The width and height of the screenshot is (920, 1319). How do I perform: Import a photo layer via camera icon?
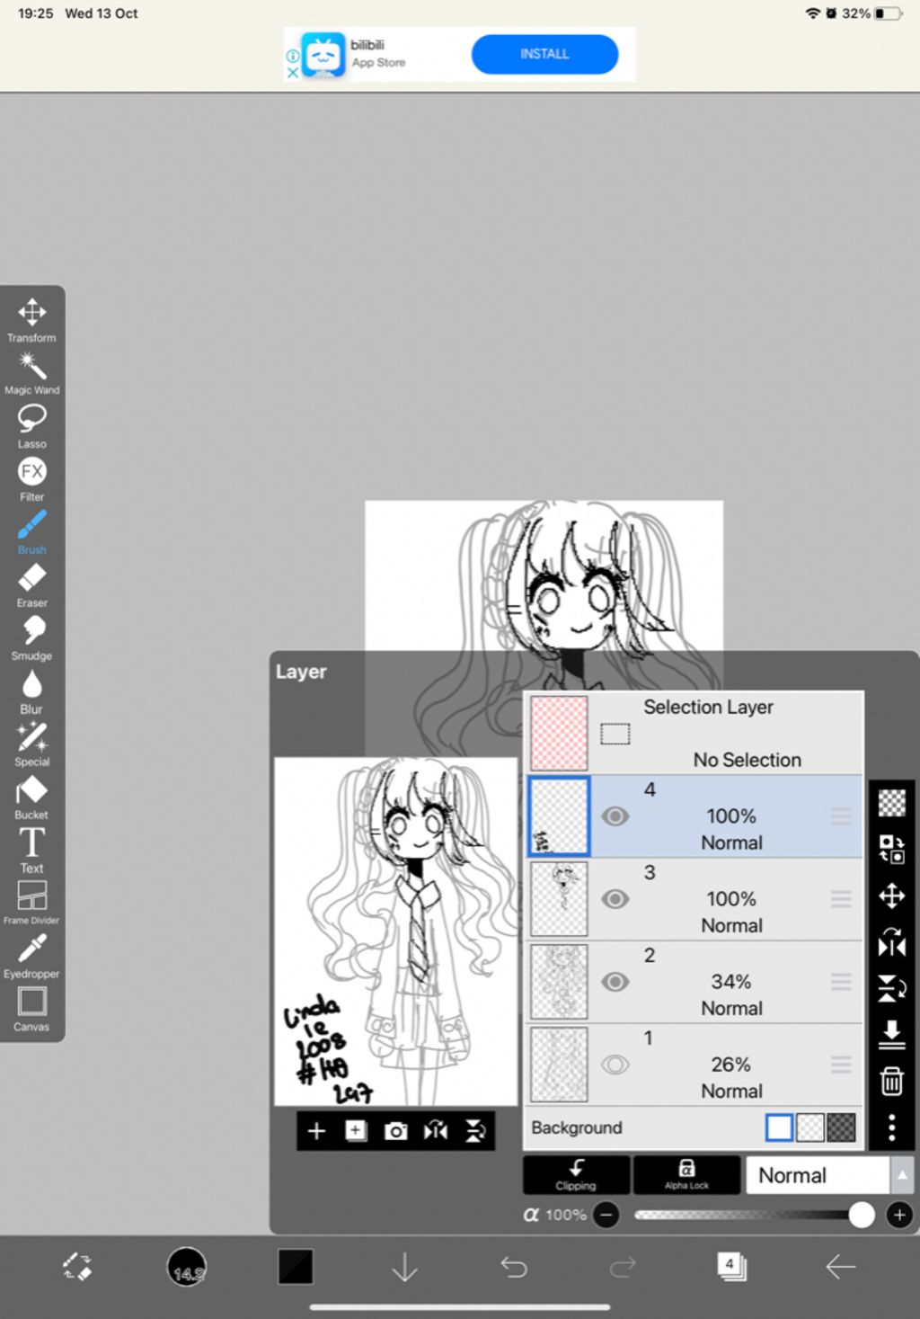pos(395,1131)
